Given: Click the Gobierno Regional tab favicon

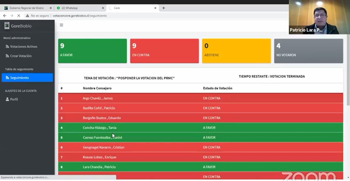Looking at the screenshot, I should 6,8.
